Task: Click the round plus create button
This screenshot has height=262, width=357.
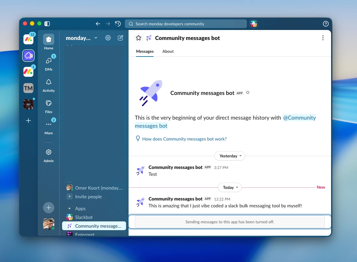Action: coord(49,208)
